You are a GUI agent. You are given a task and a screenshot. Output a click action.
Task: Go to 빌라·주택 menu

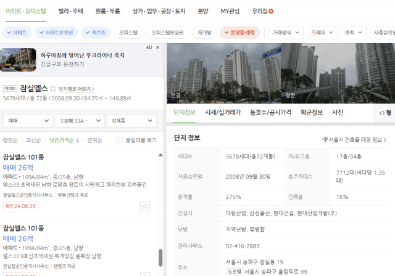70,11
